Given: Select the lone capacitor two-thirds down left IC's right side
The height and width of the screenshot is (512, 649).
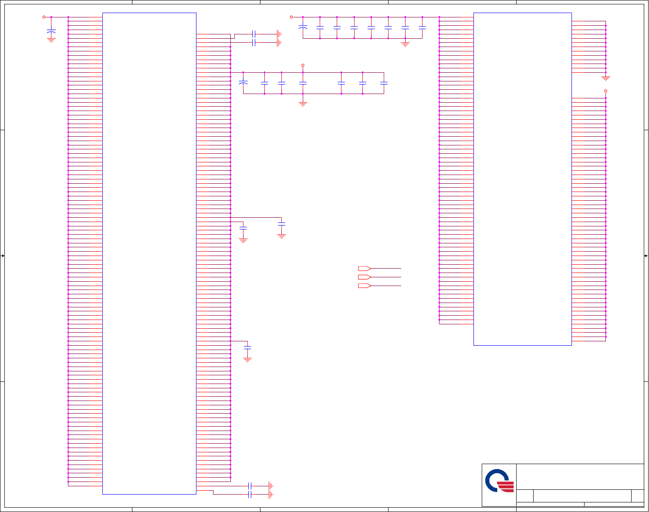Looking at the screenshot, I should pos(247,347).
